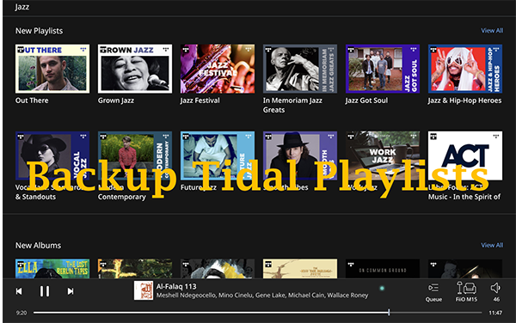This screenshot has height=323, width=516.
Task: Open the Jazz Festival playlist cover
Action: [x=218, y=69]
